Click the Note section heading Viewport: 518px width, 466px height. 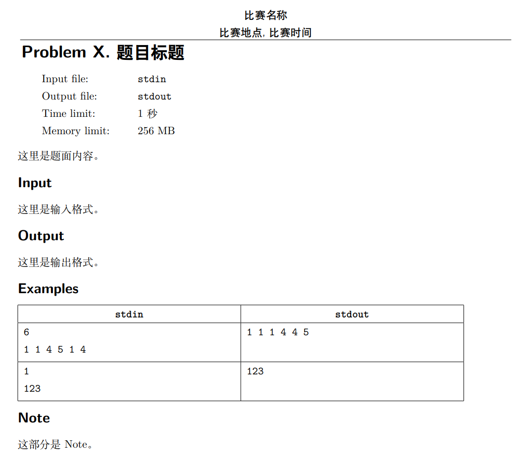pos(34,418)
